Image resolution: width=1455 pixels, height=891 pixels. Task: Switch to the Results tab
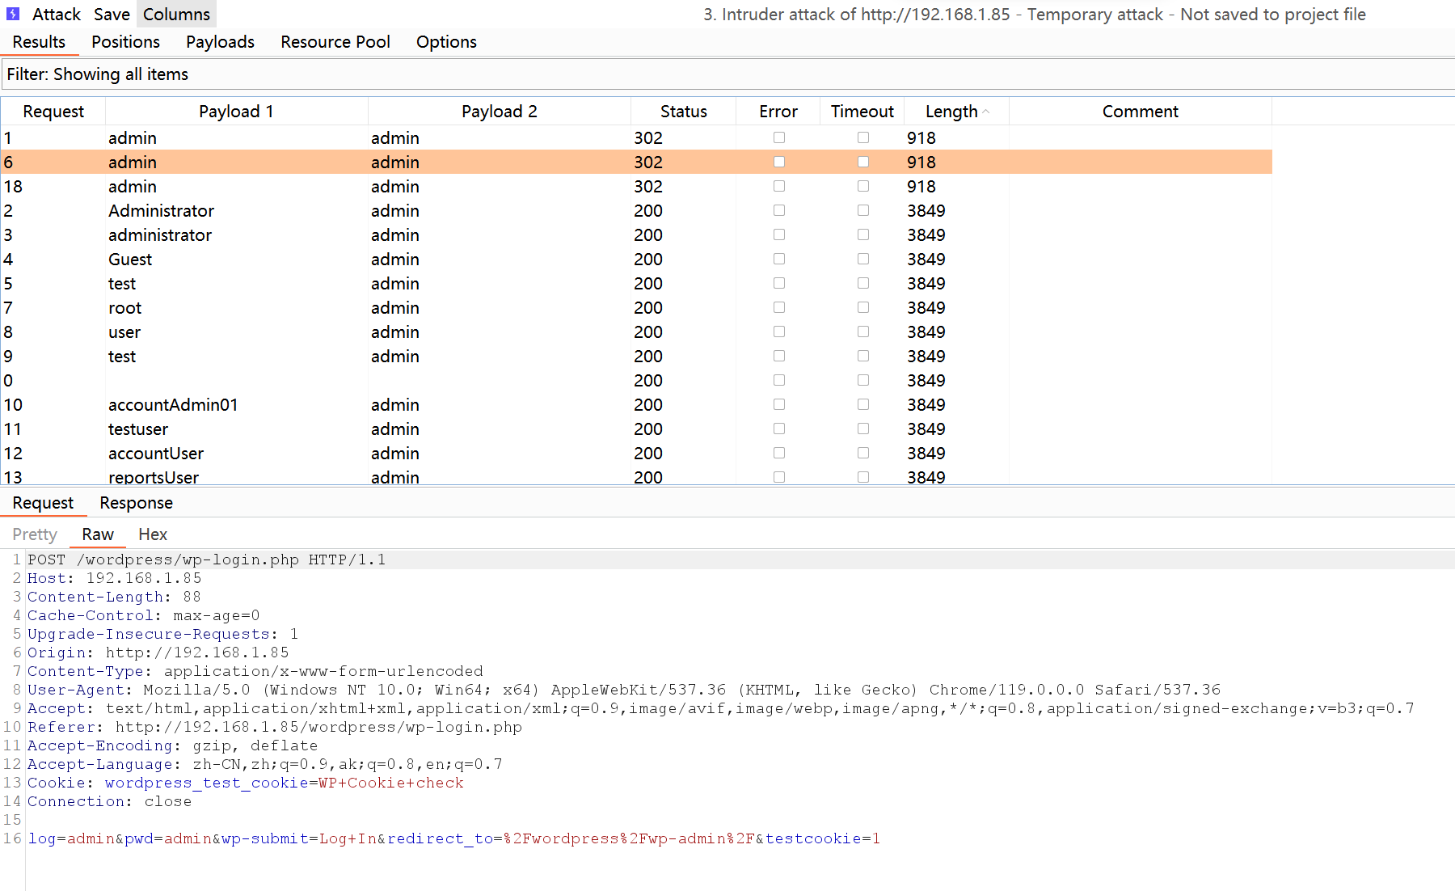click(x=39, y=42)
